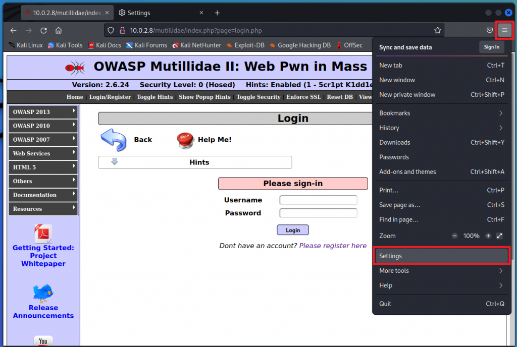The width and height of the screenshot is (517, 347).
Task: Switch to the Settings browser tab
Action: point(161,13)
